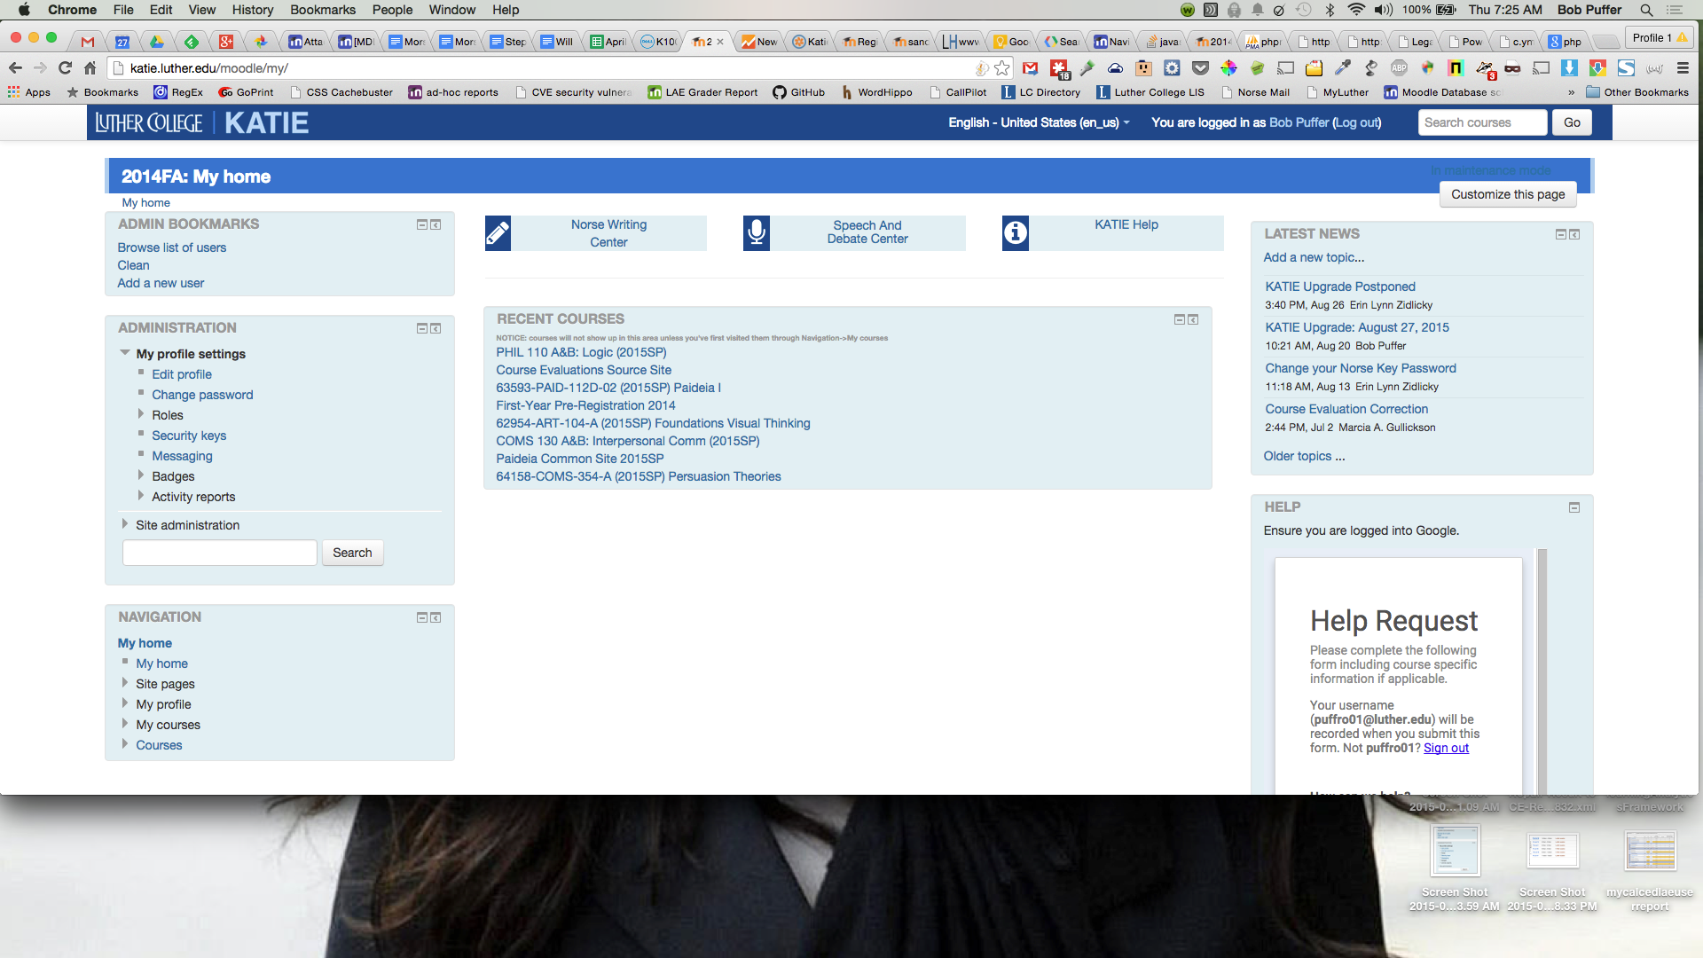The height and width of the screenshot is (958, 1703).
Task: Open KATIE Upgrade Postponed news
Action: click(x=1340, y=287)
